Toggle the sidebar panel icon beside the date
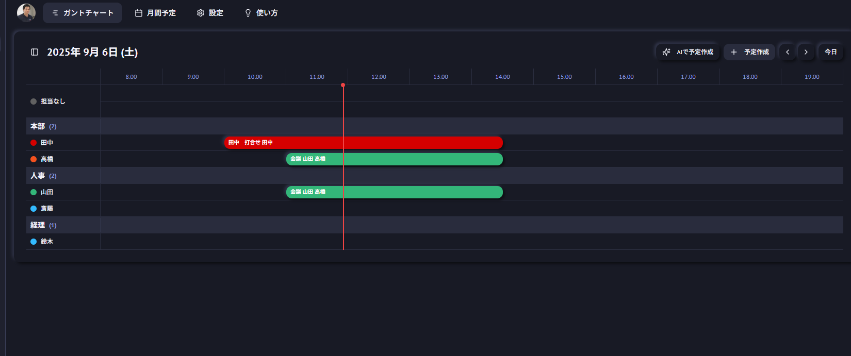The image size is (851, 356). [x=35, y=52]
